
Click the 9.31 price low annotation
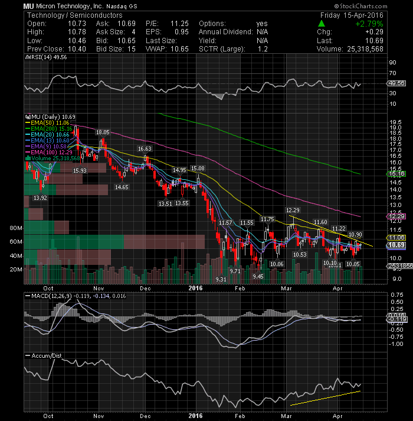coord(221,280)
